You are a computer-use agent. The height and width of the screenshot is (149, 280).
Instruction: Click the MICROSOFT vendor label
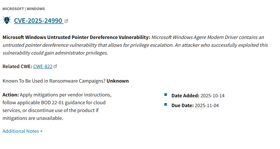(x=13, y=9)
